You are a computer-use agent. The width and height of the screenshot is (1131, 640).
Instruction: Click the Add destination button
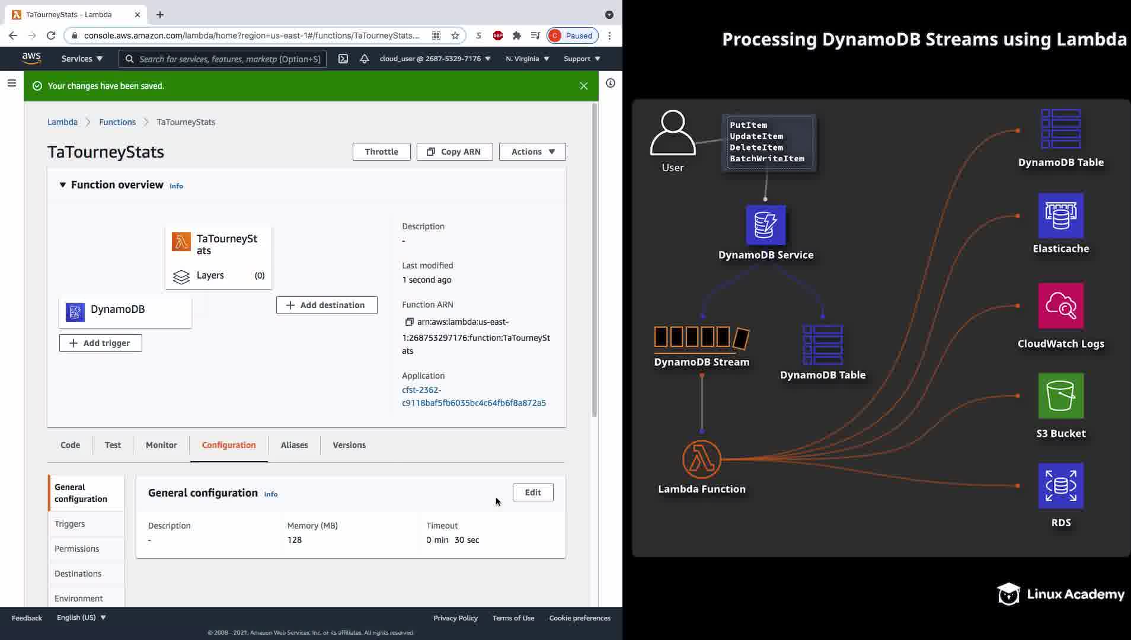(327, 305)
